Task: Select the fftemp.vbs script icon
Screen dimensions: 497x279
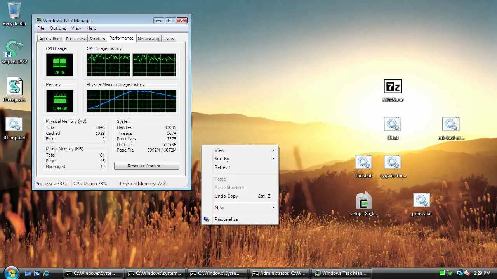Action: [x=14, y=90]
